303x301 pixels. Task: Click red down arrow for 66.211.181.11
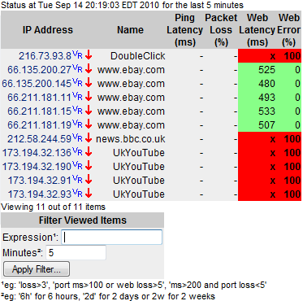tap(89, 97)
